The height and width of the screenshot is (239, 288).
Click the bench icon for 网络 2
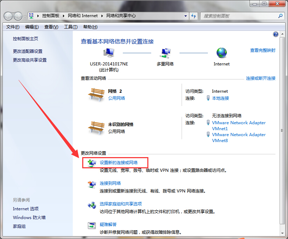point(96,94)
